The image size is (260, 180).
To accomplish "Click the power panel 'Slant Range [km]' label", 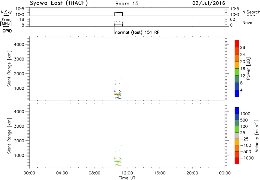I will click(x=9, y=69).
